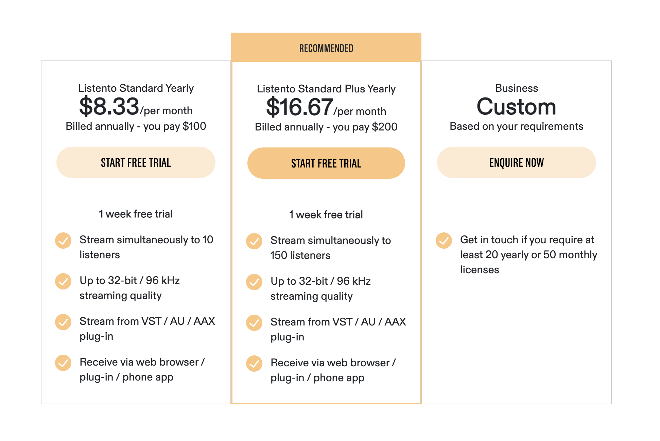
Task: Click checkmark icon beside 150 listeners feature
Action: (x=254, y=241)
